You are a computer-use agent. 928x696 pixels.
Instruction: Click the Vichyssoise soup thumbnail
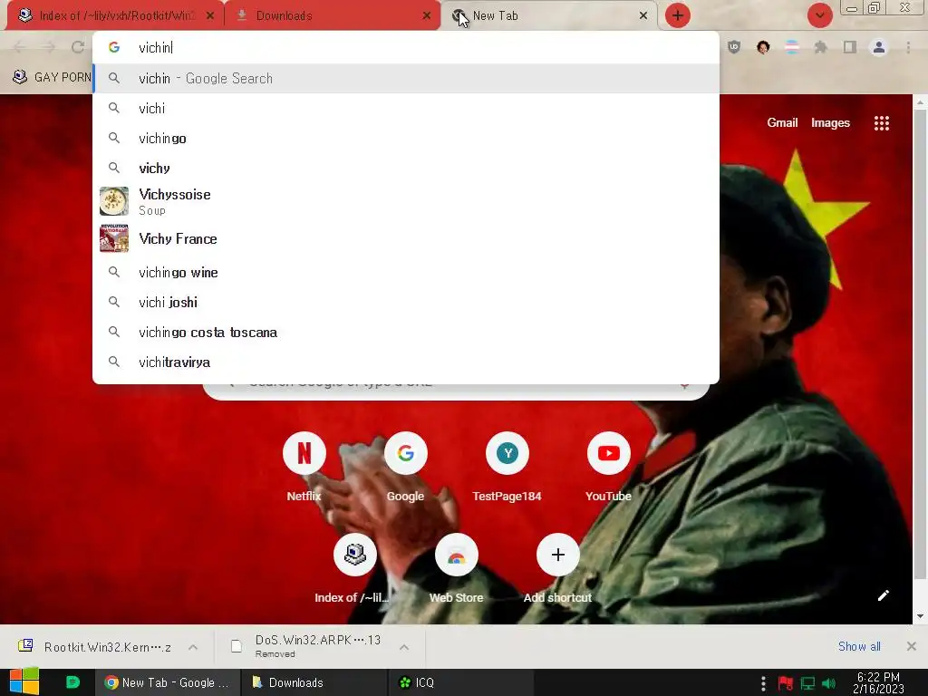[x=113, y=201]
